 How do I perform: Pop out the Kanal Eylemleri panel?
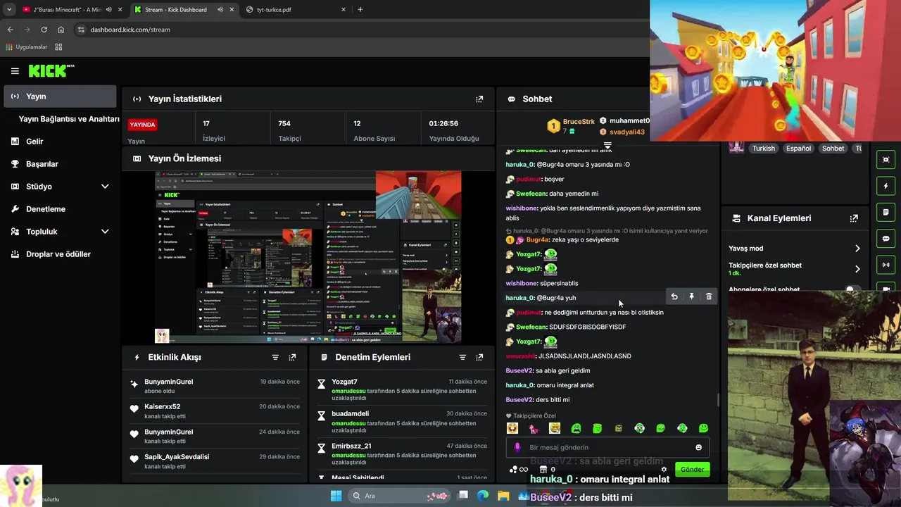854,218
